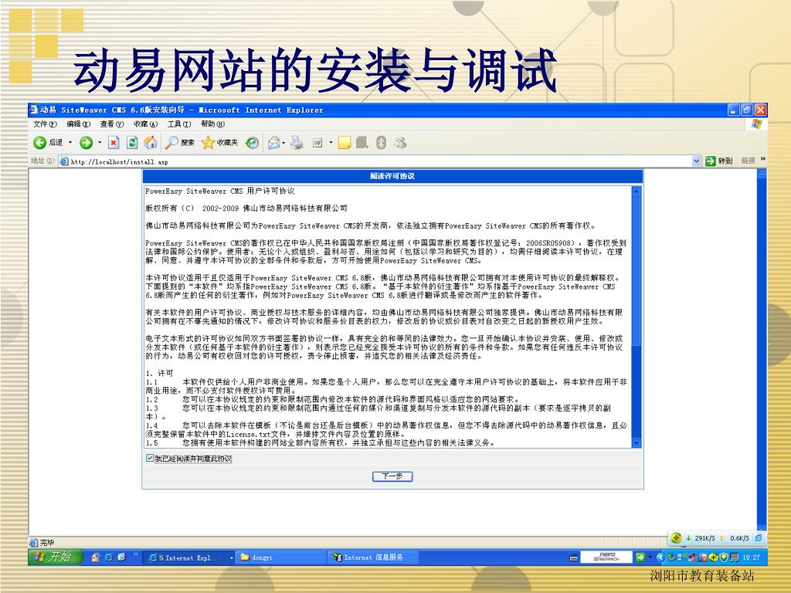791x593 pixels.
Task: Click the IE icon in quick launch
Action: coord(108,557)
